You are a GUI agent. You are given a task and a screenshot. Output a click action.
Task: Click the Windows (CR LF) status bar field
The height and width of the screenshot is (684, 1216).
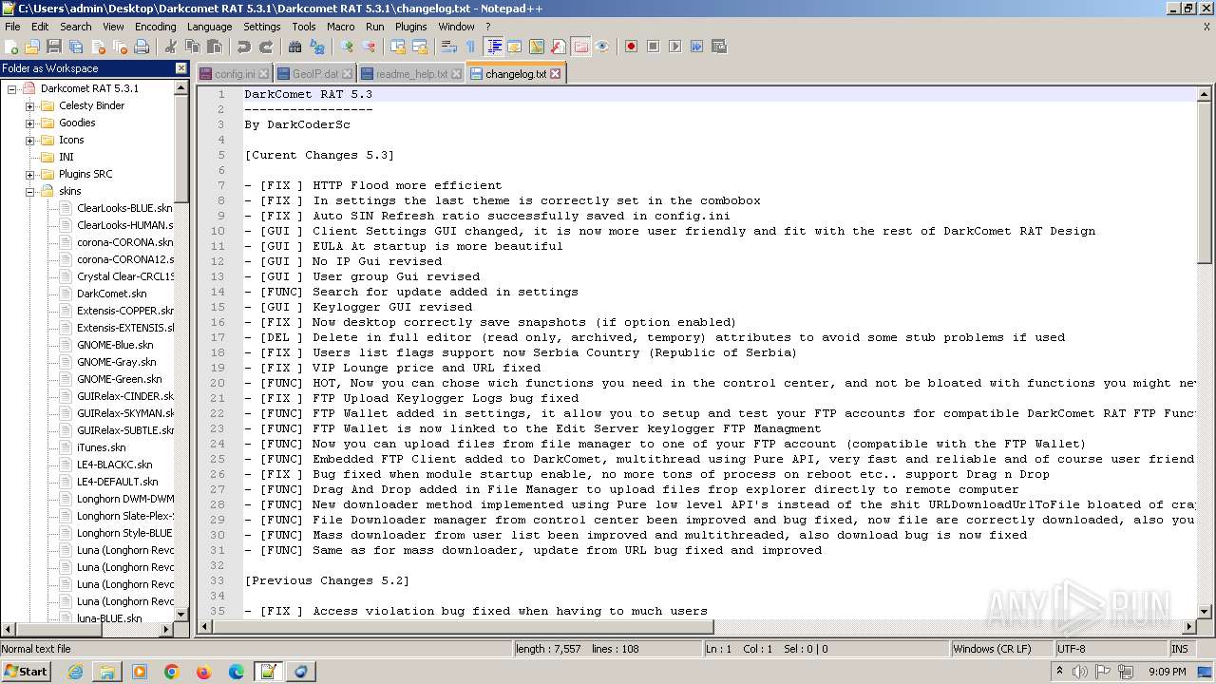pyautogui.click(x=1001, y=649)
